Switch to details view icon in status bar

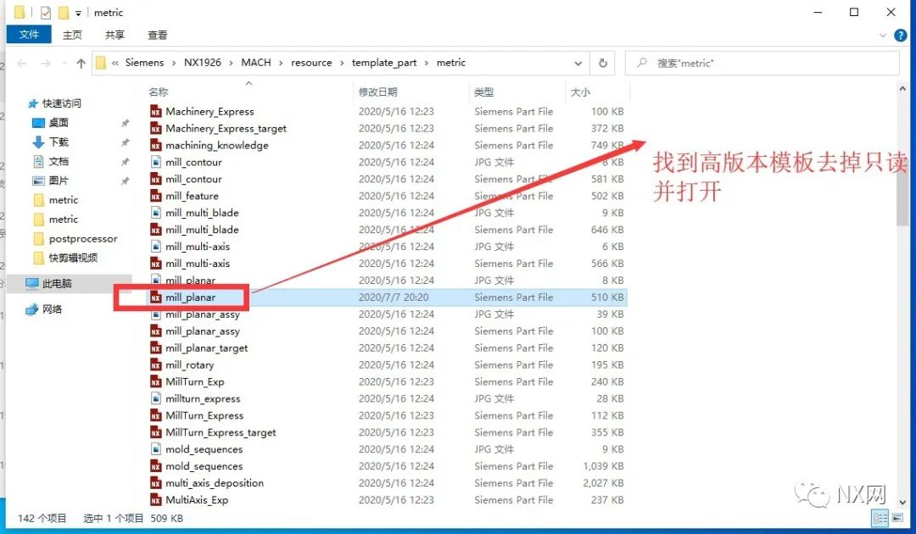[x=880, y=518]
